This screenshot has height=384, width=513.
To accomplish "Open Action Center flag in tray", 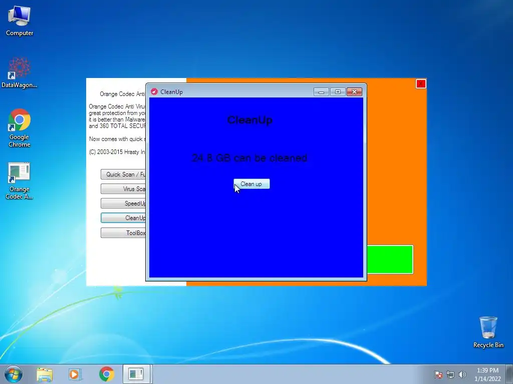I will (438, 374).
